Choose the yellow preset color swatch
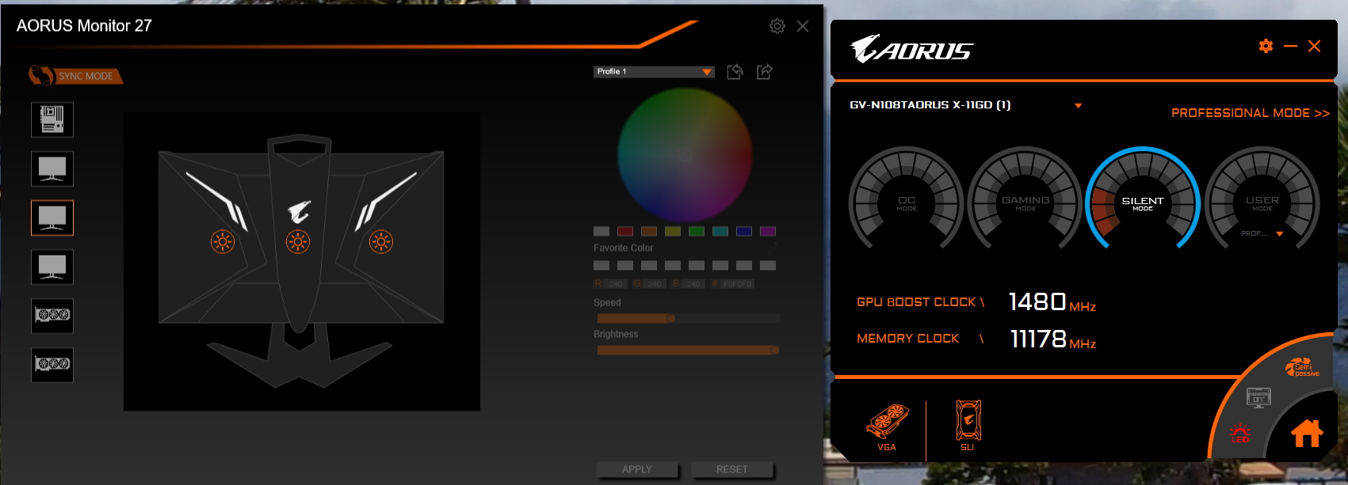This screenshot has height=485, width=1348. 673,231
